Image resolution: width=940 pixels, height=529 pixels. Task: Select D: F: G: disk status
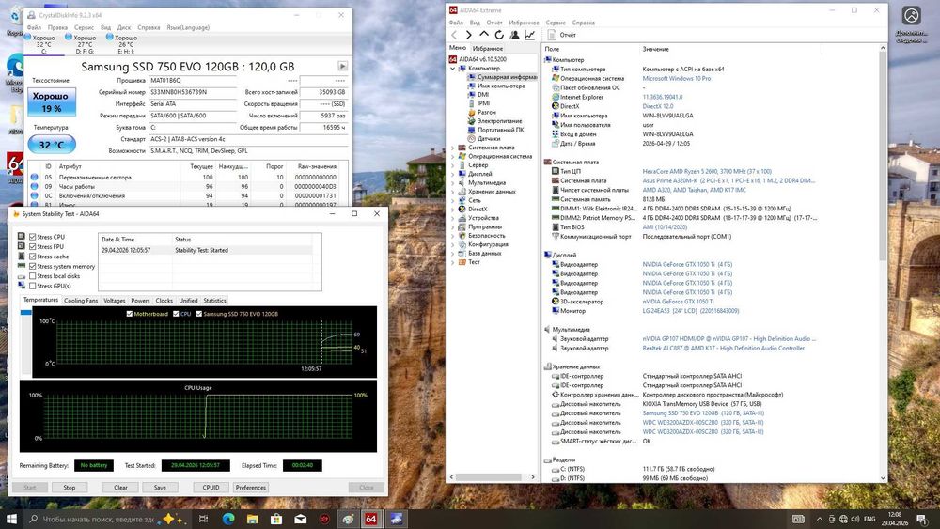pos(85,44)
